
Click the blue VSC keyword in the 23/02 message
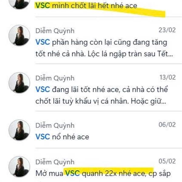[x=43, y=42]
